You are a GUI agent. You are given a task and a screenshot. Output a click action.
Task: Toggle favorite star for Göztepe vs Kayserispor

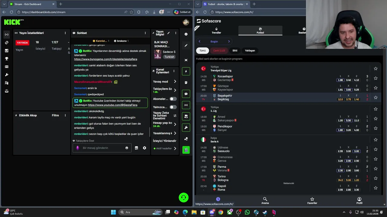pos(376,88)
